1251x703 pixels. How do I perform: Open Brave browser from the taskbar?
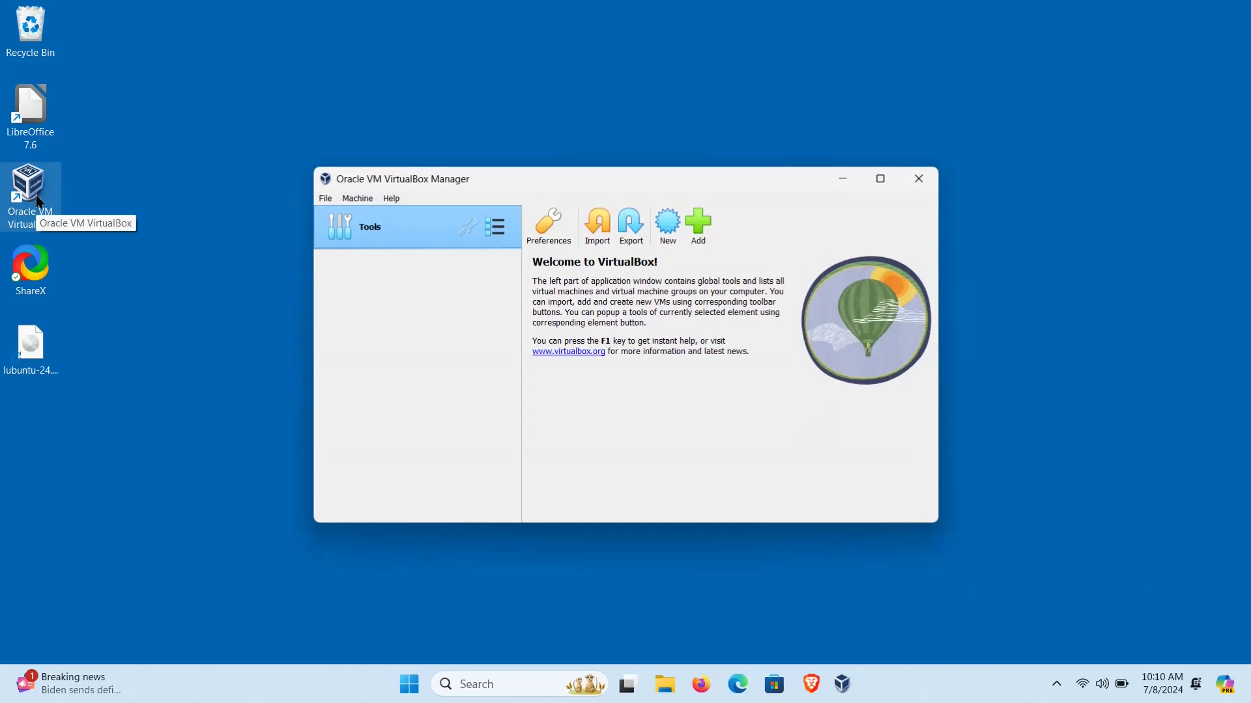811,683
